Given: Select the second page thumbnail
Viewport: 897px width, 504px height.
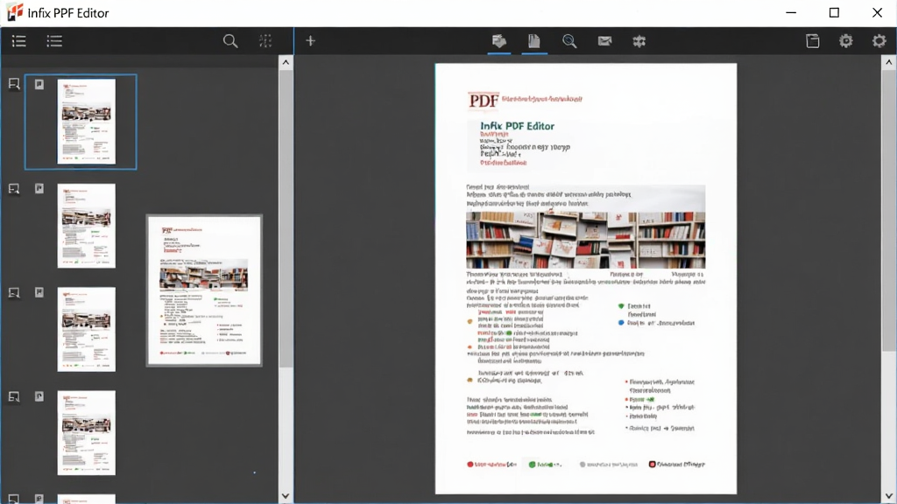Looking at the screenshot, I should [87, 226].
